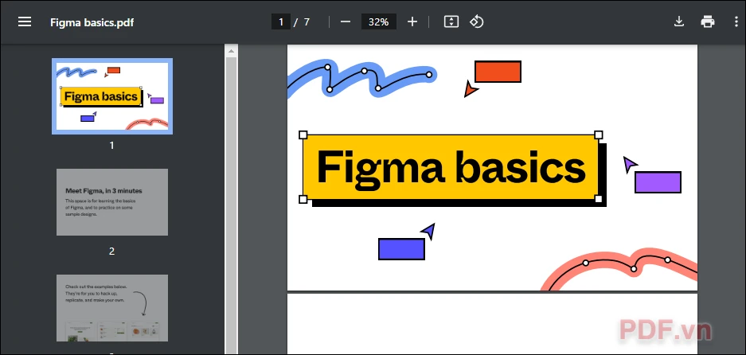Click the thumbnail label number 2
Viewport: 746px width, 355px height.
coord(111,252)
